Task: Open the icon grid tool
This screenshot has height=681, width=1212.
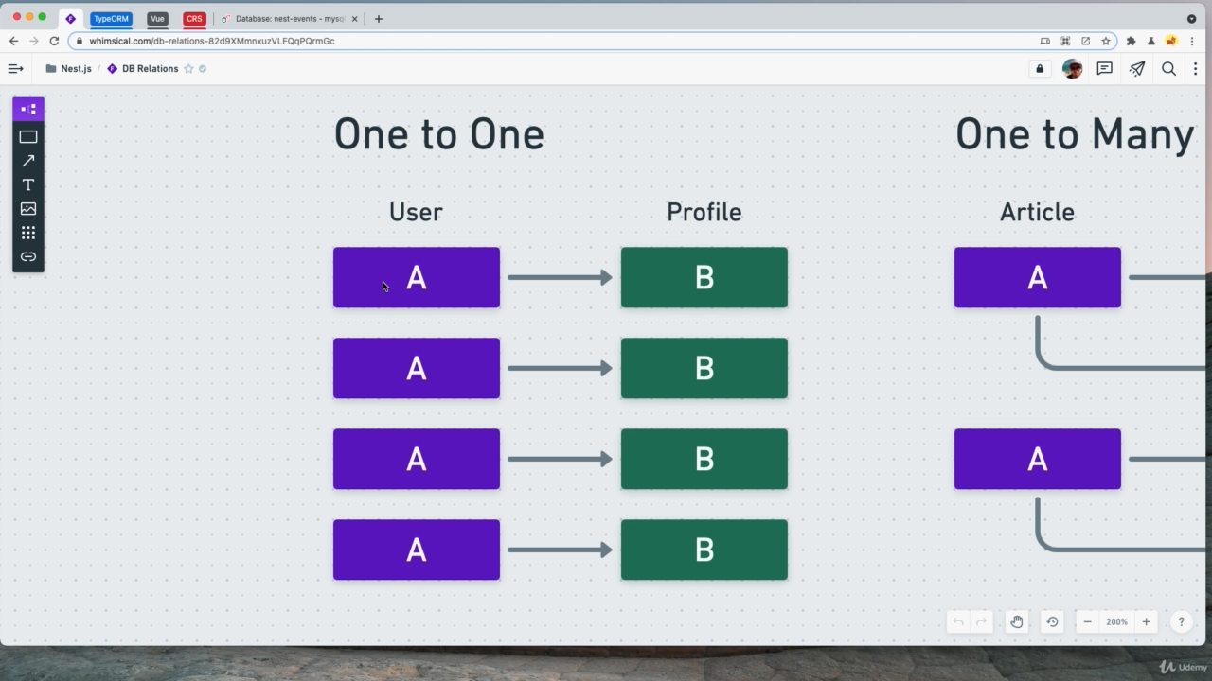Action: click(x=28, y=233)
